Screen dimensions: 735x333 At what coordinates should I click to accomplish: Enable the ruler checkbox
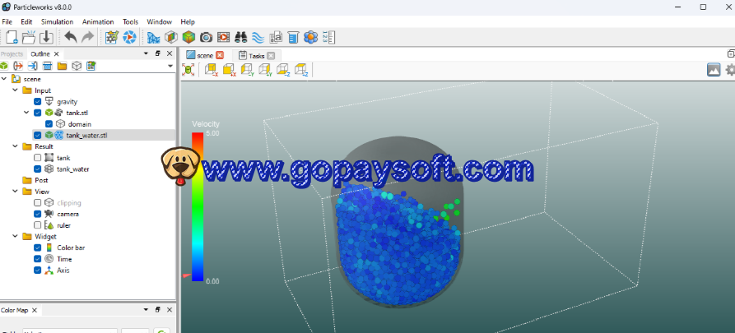[x=38, y=225]
